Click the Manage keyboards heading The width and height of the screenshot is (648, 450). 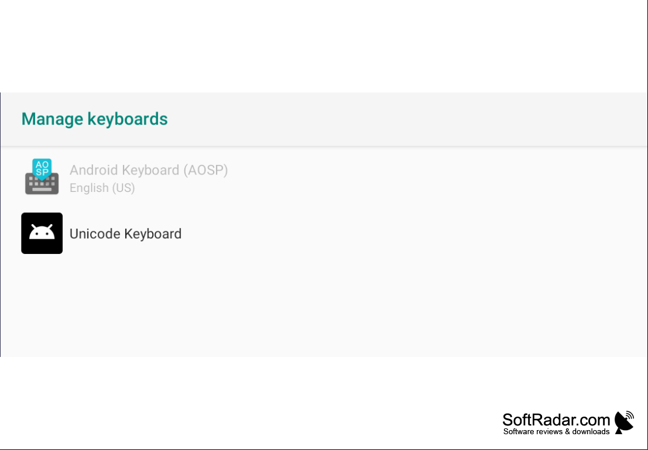(94, 119)
